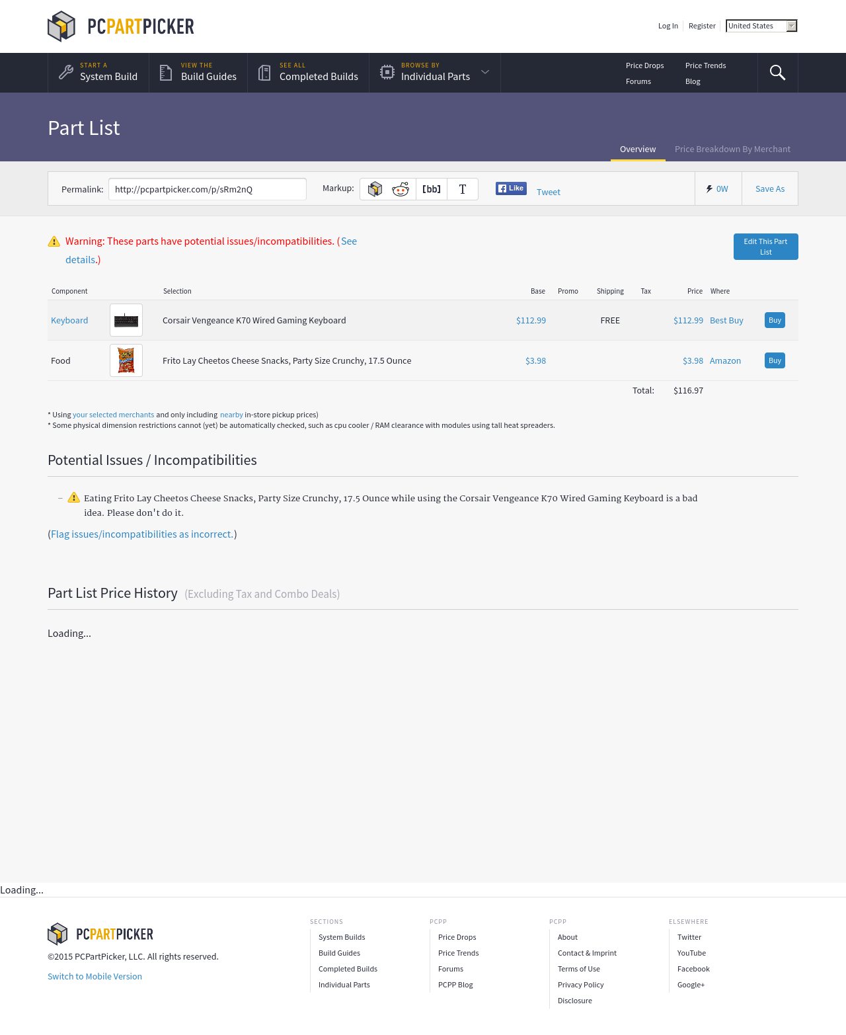Click the Register link

click(702, 26)
